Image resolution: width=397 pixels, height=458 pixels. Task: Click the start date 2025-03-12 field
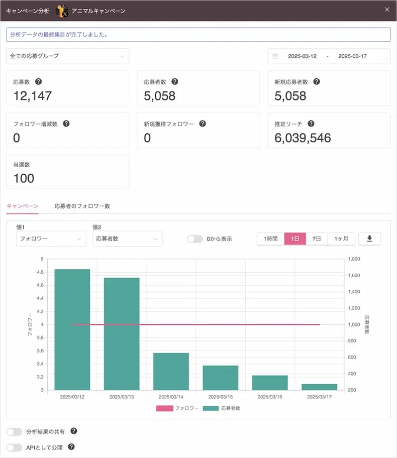(x=302, y=56)
